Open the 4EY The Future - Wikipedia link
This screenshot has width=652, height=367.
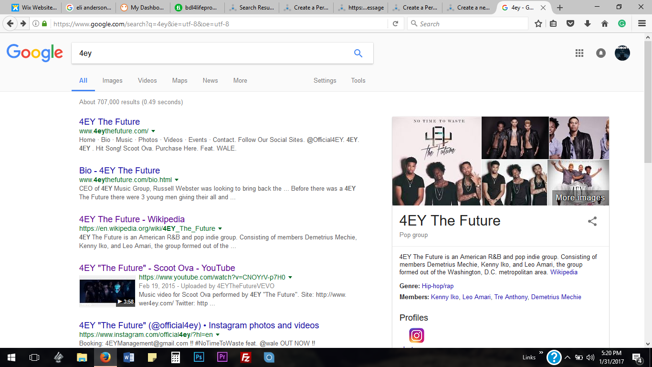point(132,219)
